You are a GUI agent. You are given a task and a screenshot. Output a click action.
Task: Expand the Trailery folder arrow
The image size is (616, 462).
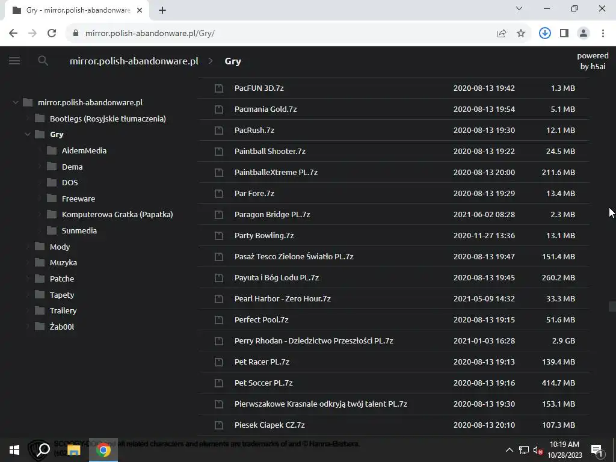[x=28, y=310]
